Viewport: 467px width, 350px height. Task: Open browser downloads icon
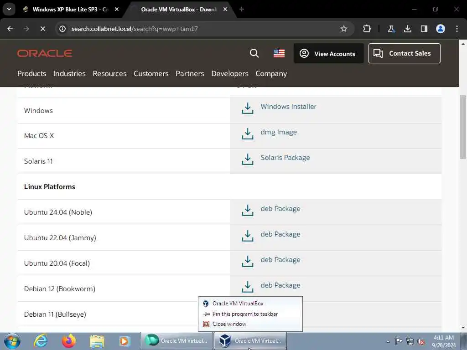pos(408,29)
